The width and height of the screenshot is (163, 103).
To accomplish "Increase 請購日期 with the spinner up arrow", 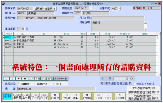I will (91, 7).
